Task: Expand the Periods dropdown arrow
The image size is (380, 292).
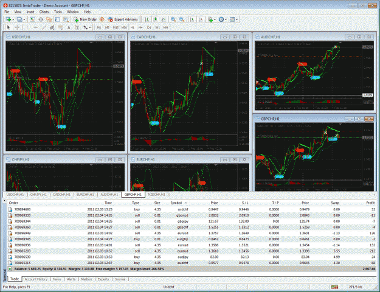Action: pos(226,19)
